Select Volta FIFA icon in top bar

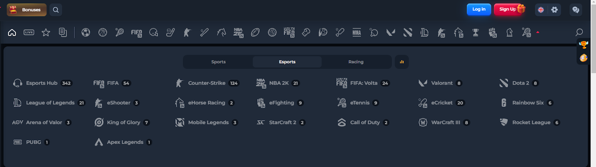point(289,33)
